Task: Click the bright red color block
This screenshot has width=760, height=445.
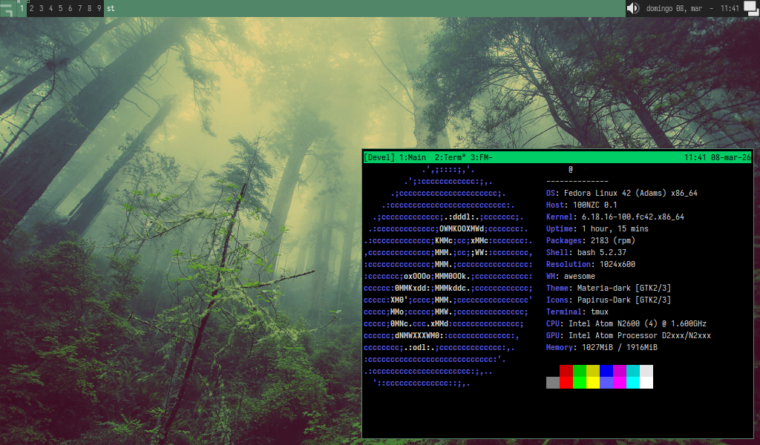Action: [x=566, y=383]
